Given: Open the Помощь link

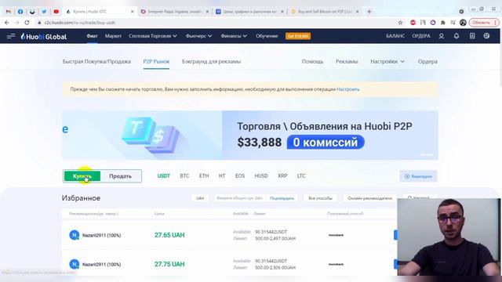Looking at the screenshot, I should coord(312,61).
